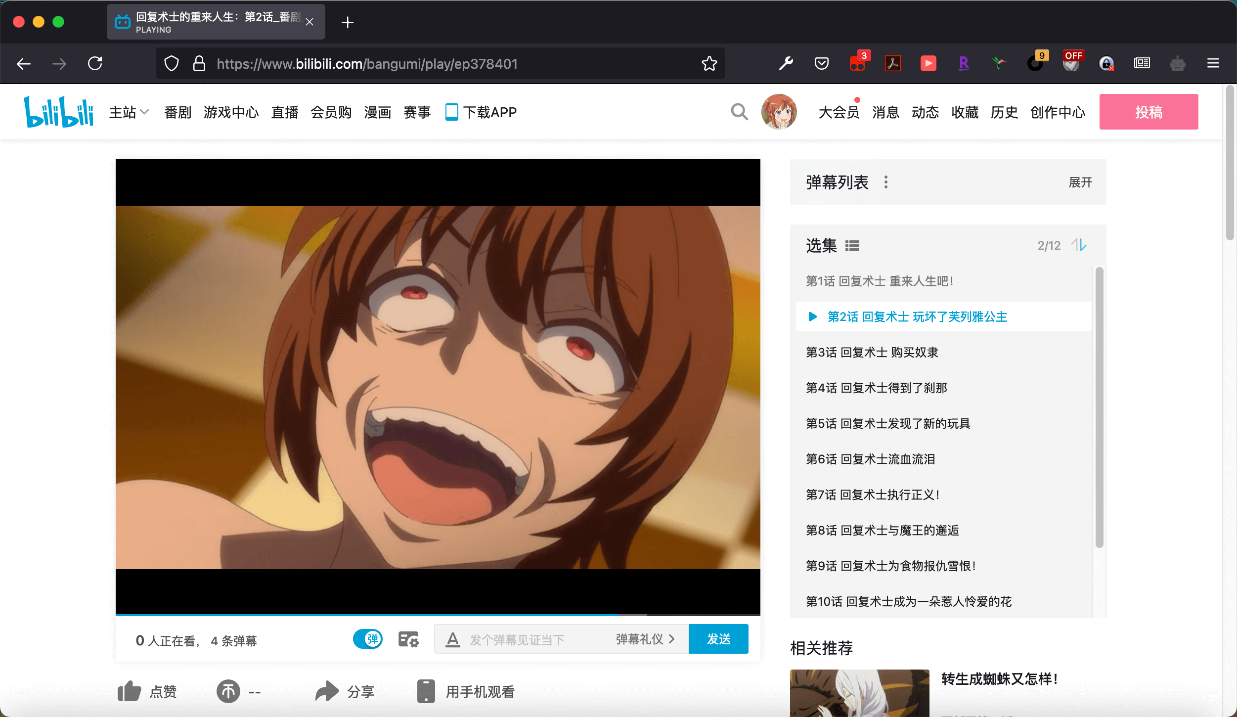Turn off danmaku with the 弹 switch
The image size is (1237, 717).
(368, 638)
